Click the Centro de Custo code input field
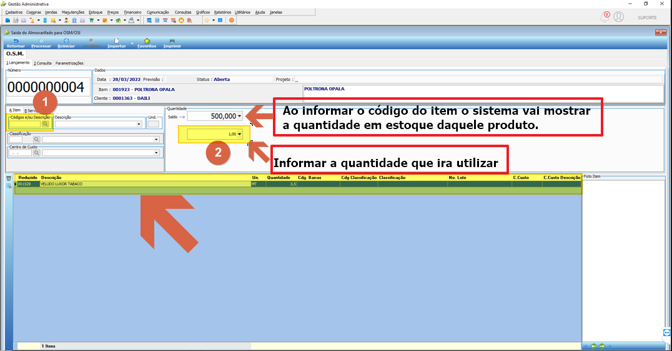672x351 pixels. point(20,153)
